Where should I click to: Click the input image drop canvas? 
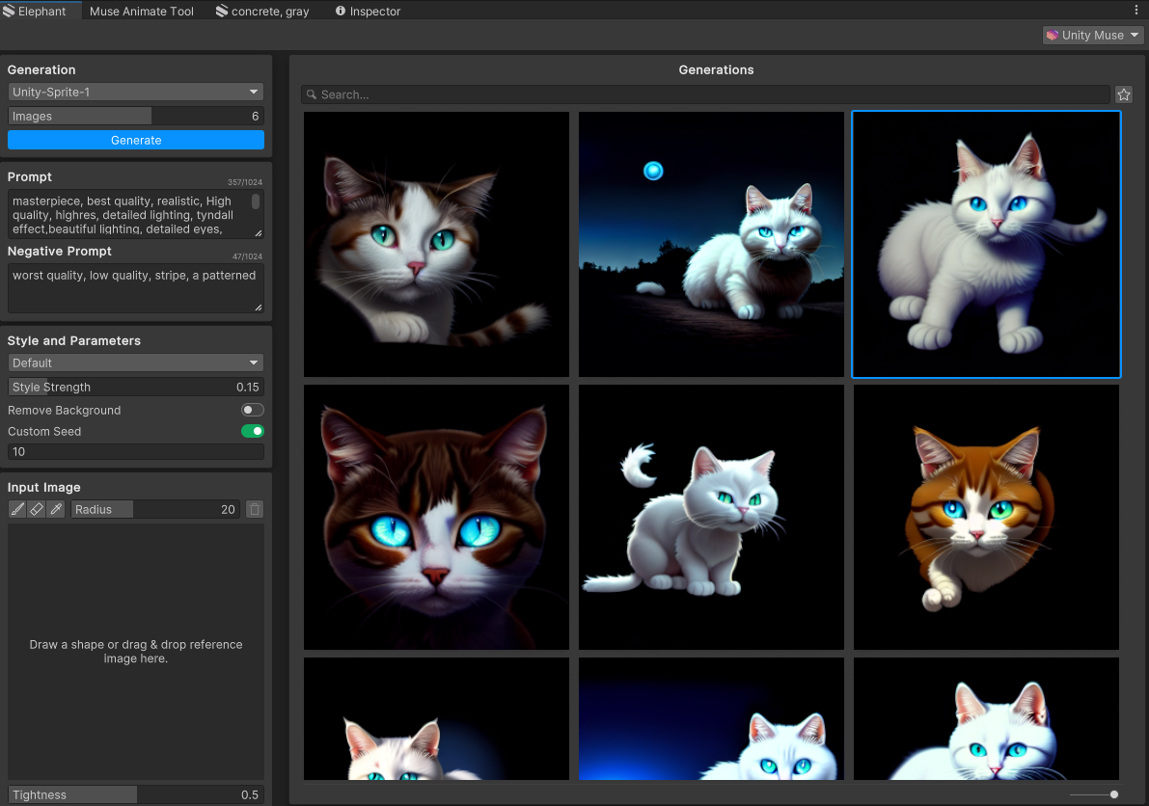pos(136,652)
